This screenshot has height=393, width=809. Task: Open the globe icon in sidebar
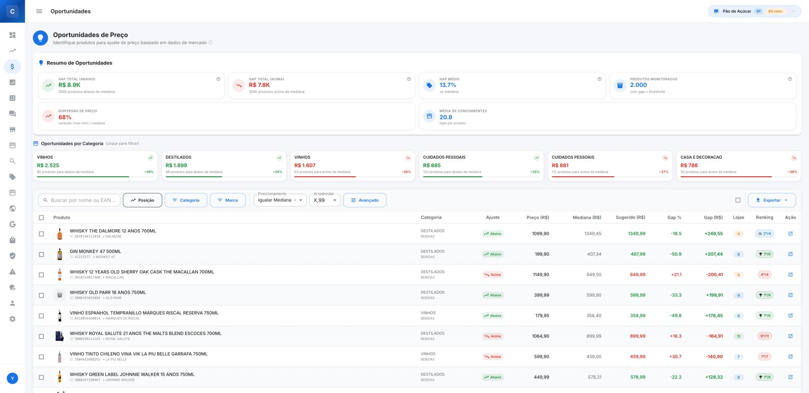coord(13,209)
